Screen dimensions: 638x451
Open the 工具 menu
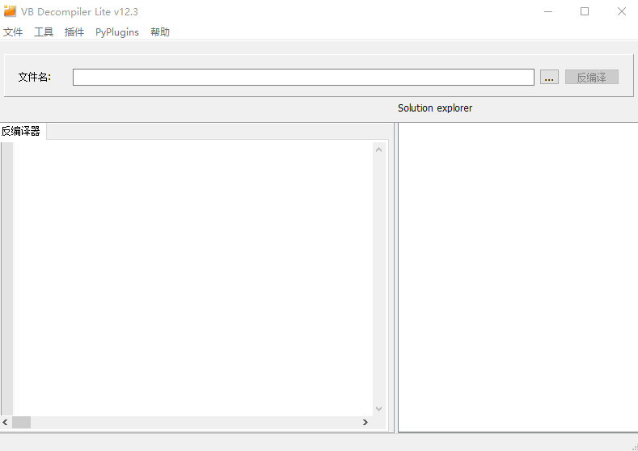click(44, 32)
